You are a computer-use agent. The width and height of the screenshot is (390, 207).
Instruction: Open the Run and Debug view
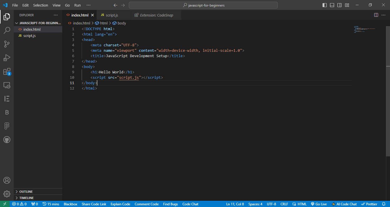click(x=7, y=58)
